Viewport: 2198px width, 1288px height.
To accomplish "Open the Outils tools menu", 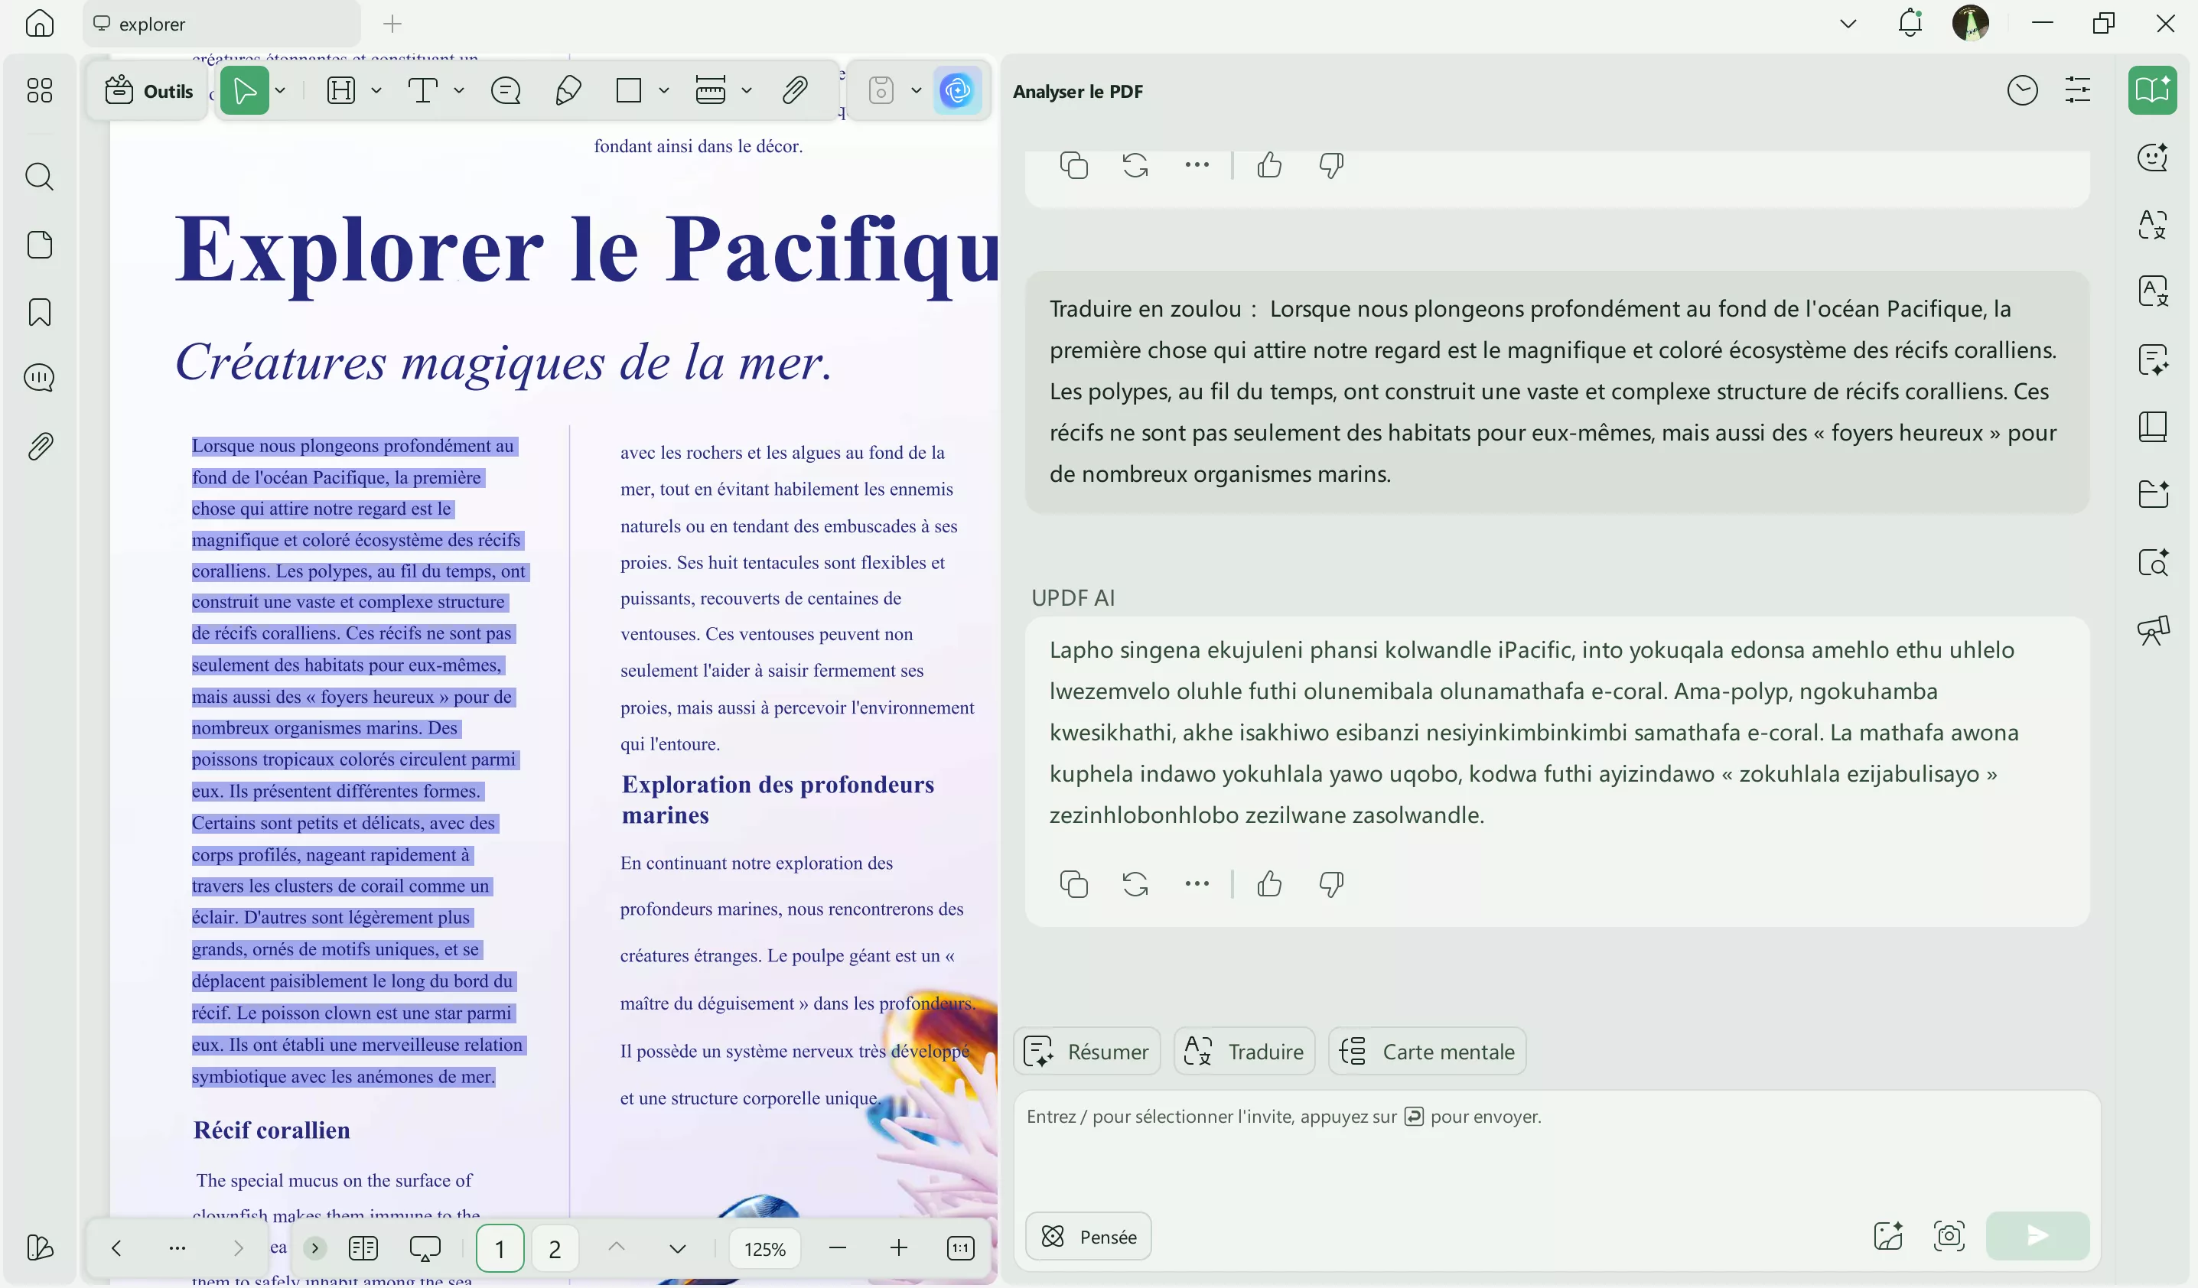I will [x=149, y=91].
